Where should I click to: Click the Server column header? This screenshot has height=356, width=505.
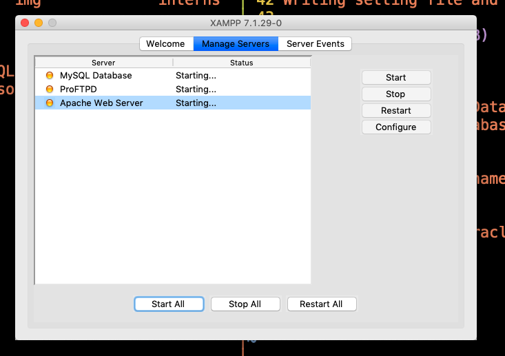(104, 63)
